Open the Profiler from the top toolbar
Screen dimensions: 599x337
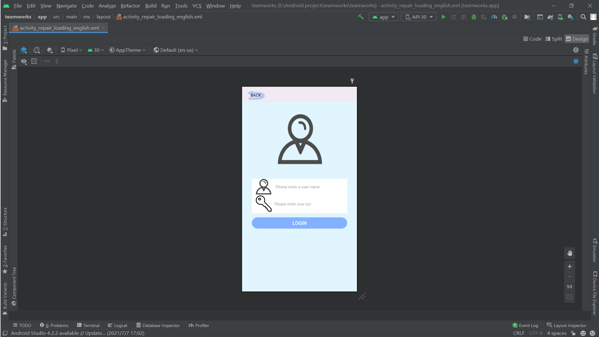(494, 17)
